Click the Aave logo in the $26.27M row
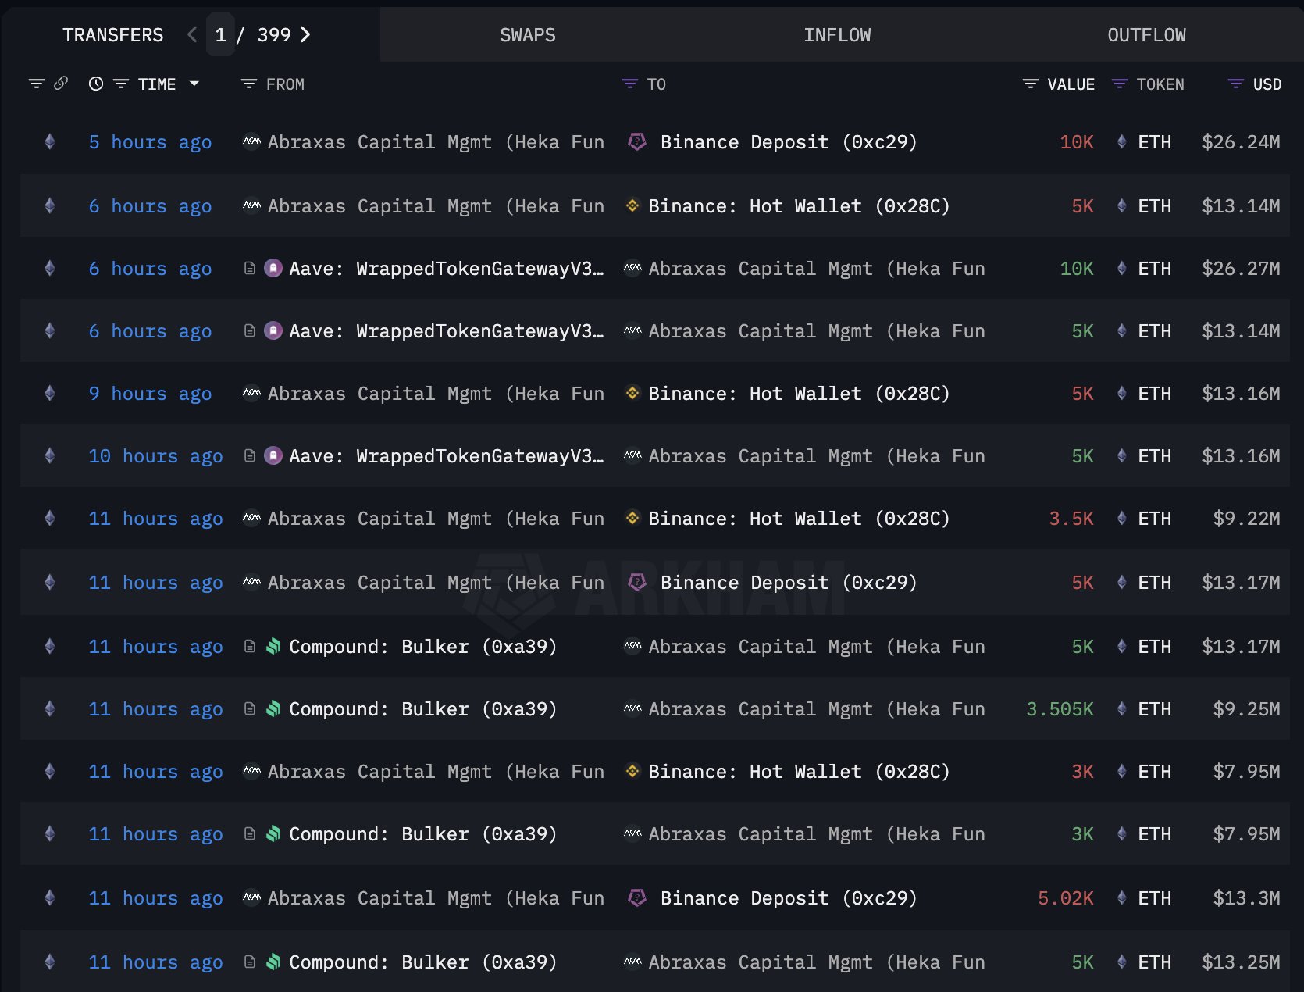Screen dimensions: 1304x992 click(x=273, y=268)
